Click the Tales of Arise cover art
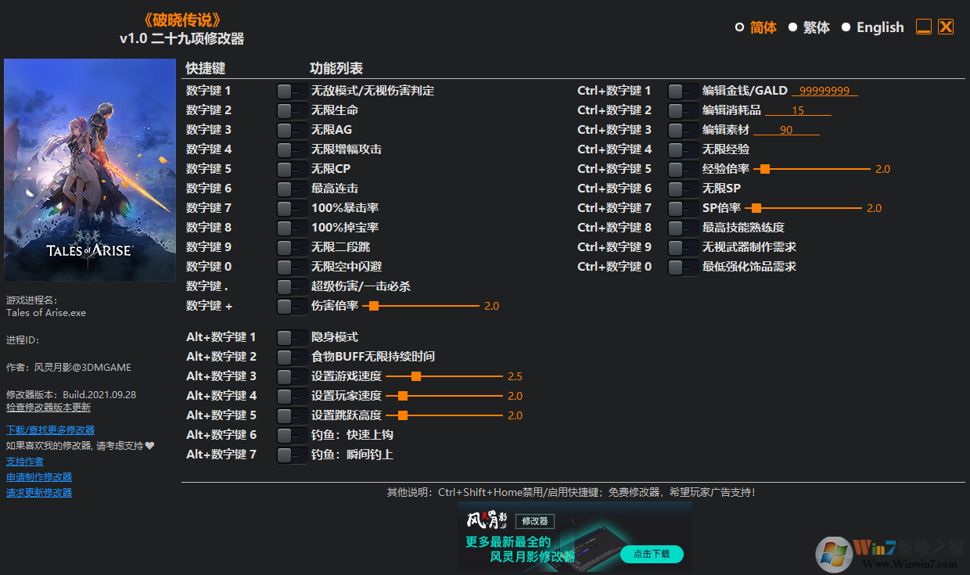The height and width of the screenshot is (575, 970). click(89, 169)
